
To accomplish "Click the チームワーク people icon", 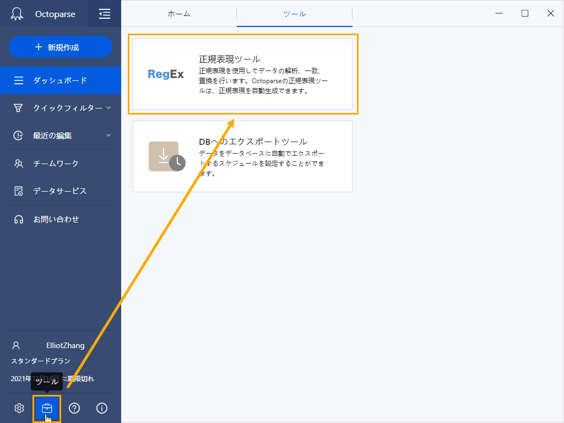I will coord(18,164).
